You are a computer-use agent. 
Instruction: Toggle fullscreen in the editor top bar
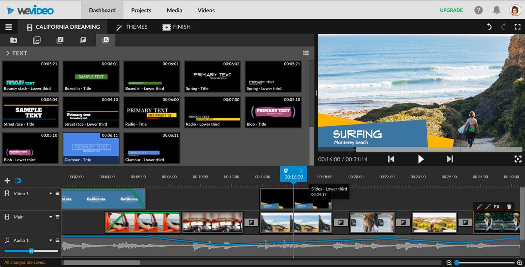click(517, 27)
